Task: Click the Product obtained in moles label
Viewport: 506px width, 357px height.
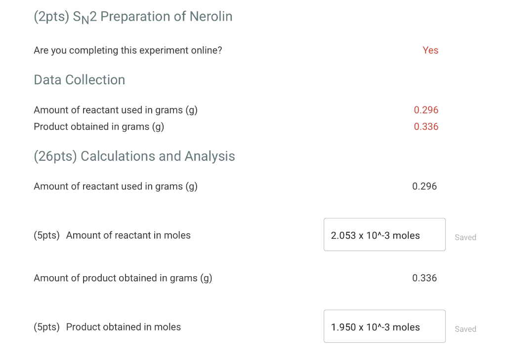Action: (123, 327)
